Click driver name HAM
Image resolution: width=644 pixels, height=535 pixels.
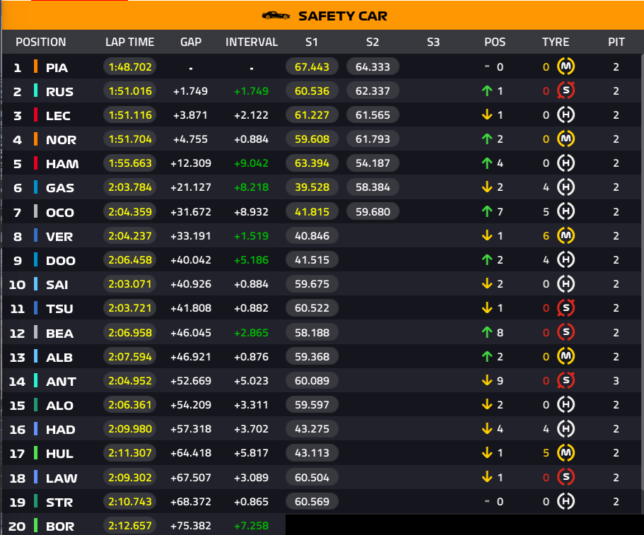[x=62, y=164]
